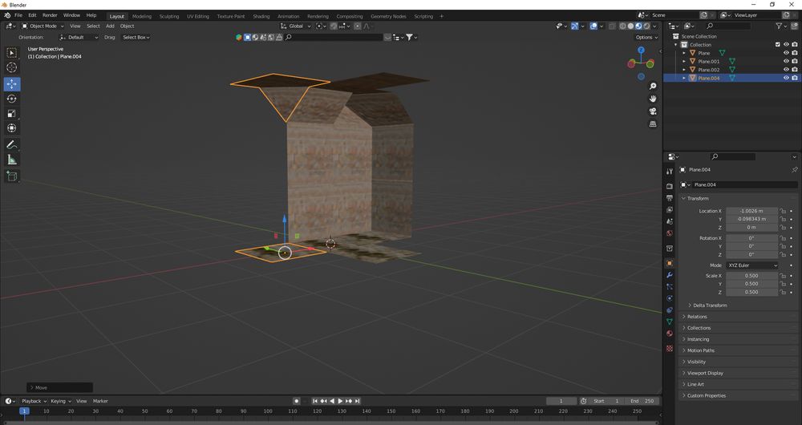
Task: Play the animation forward
Action: point(340,401)
